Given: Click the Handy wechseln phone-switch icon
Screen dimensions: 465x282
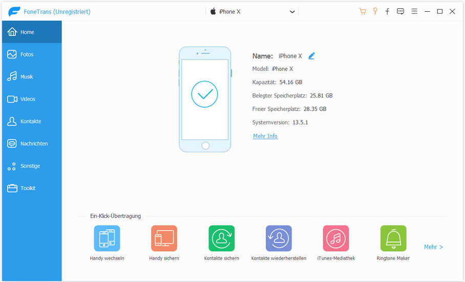Looking at the screenshot, I should (107, 238).
